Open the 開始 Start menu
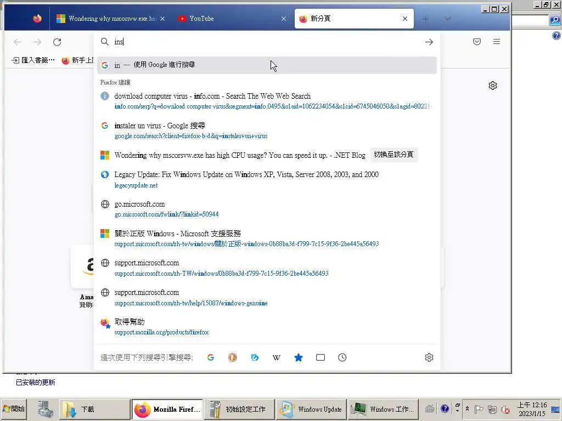 pos(14,409)
